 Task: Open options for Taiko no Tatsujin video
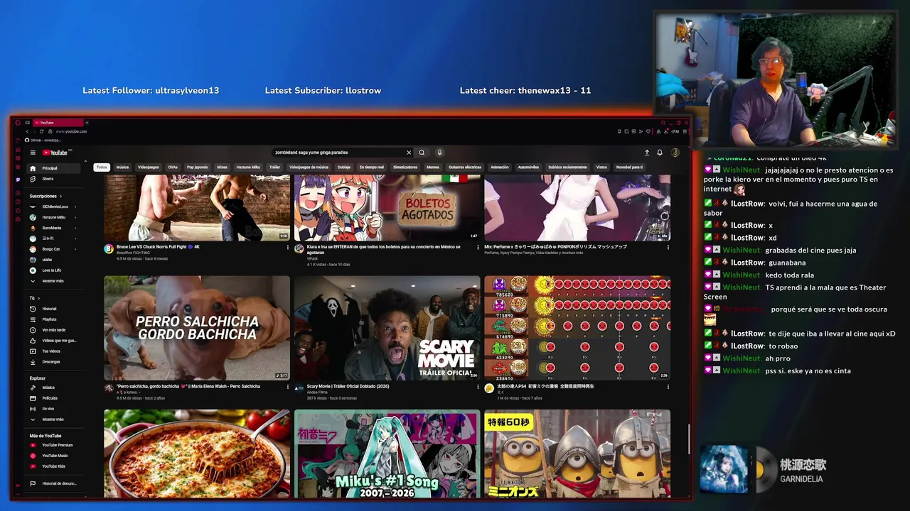[668, 387]
